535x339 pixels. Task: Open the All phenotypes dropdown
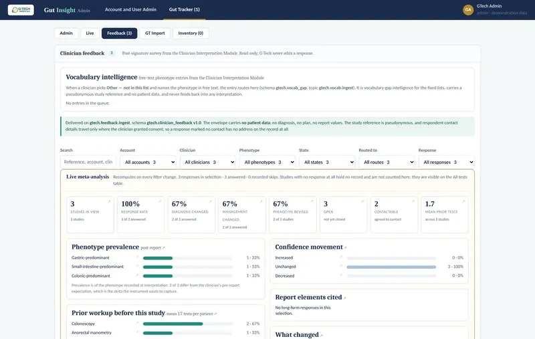(x=267, y=162)
